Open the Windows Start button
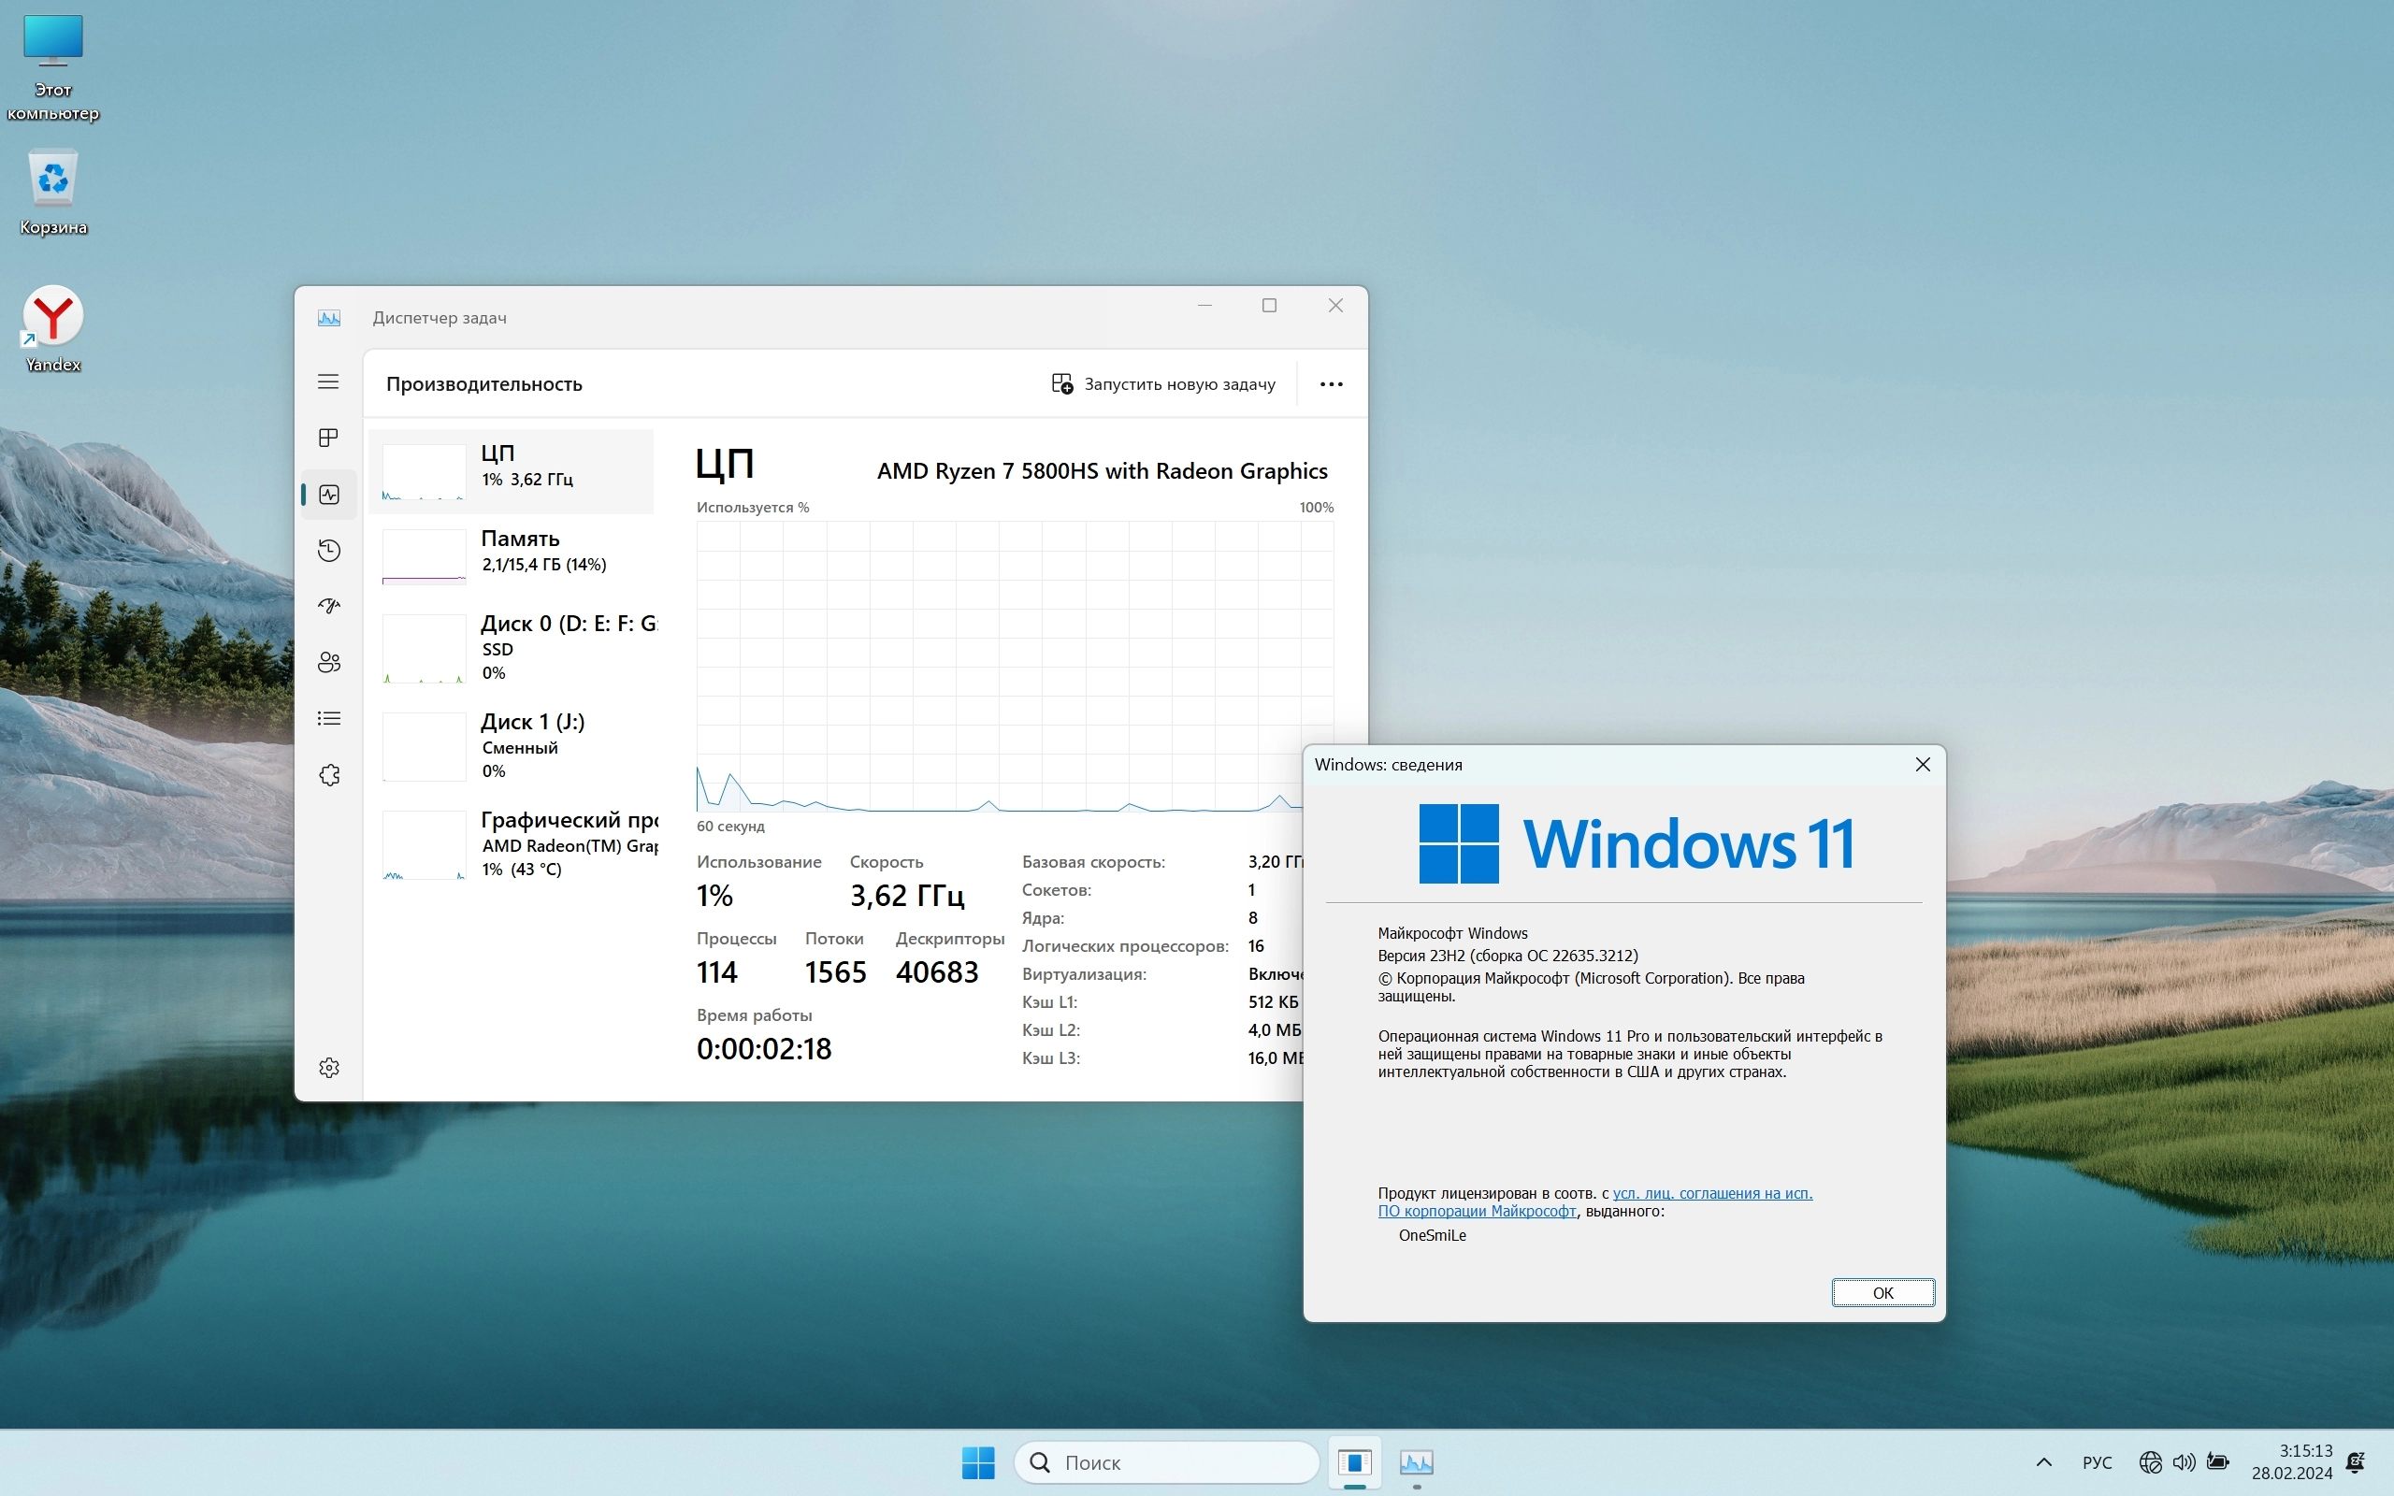 (977, 1462)
